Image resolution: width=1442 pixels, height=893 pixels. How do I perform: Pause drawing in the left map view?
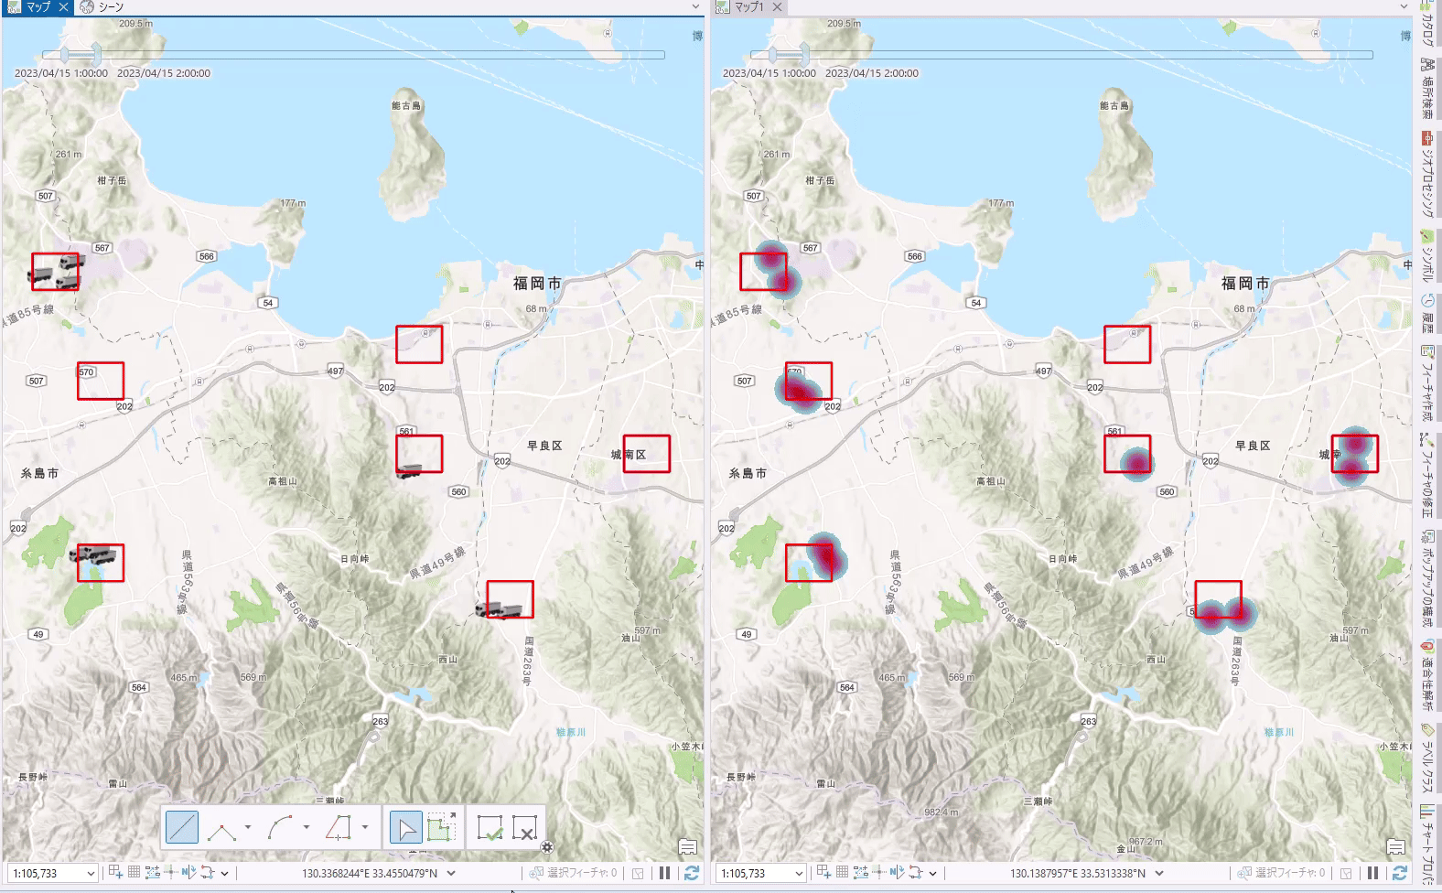(665, 874)
